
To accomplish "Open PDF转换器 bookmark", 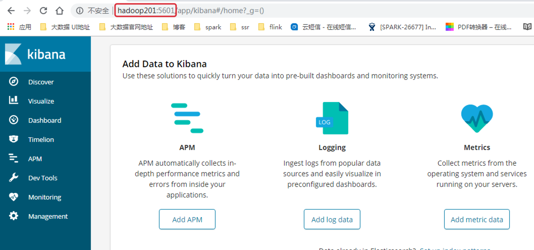I will tap(478, 27).
